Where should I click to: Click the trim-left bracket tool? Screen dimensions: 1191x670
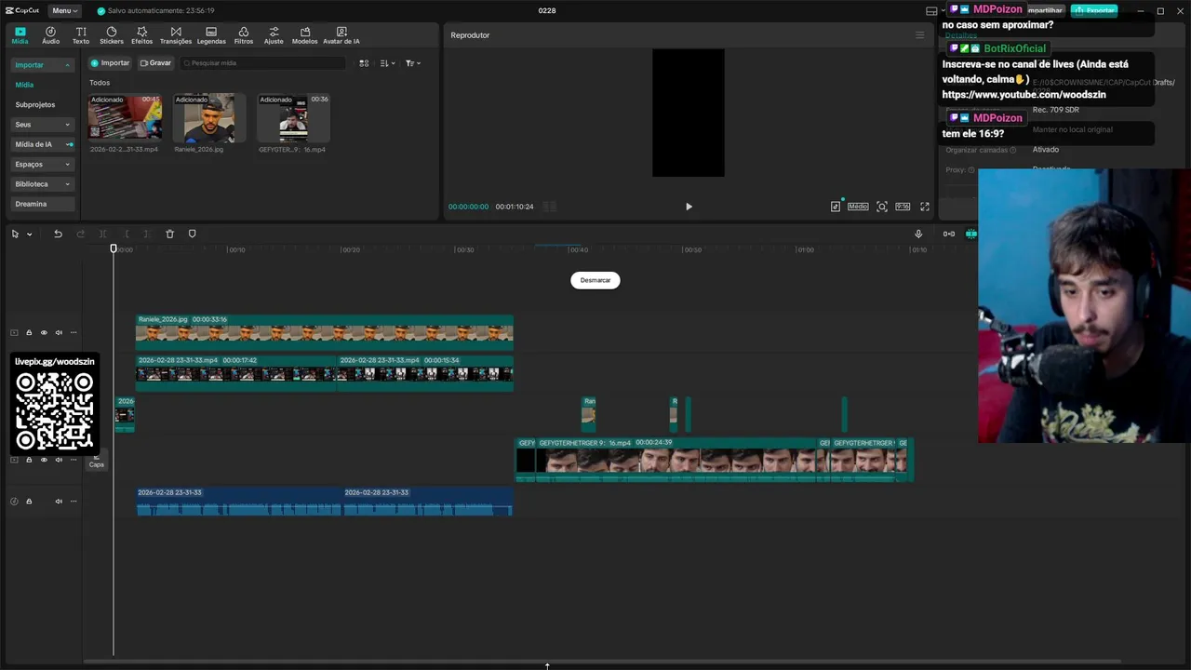[126, 234]
